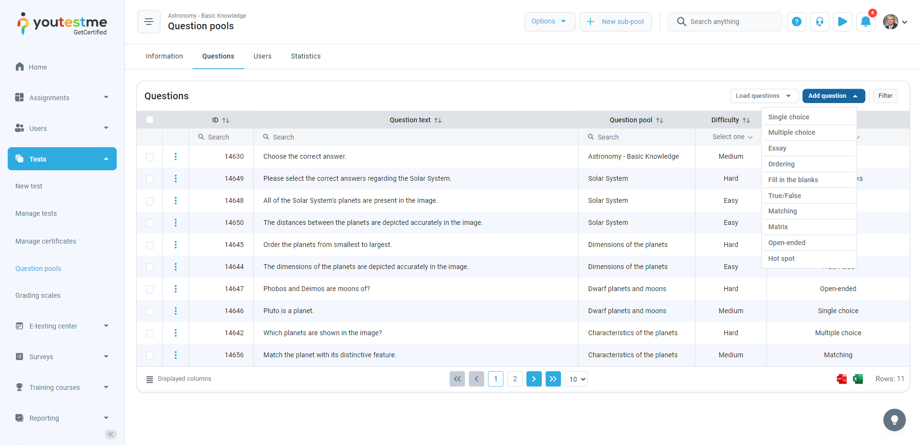Expand the Load questions dropdown
Screen dimensions: 921x445
tap(763, 96)
